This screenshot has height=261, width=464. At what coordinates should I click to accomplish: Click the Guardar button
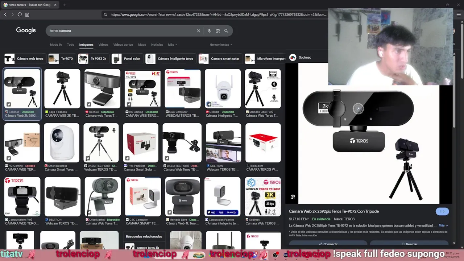(409, 244)
